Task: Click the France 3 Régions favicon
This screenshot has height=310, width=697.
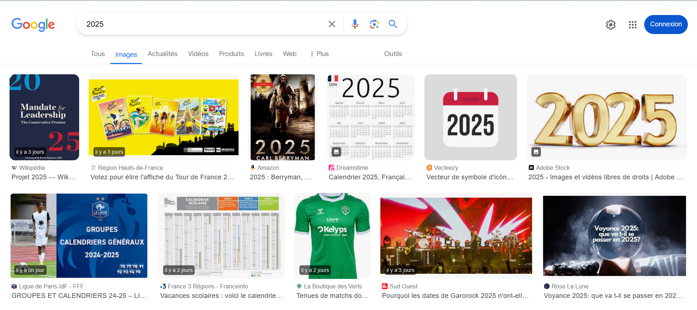Action: pos(163,286)
